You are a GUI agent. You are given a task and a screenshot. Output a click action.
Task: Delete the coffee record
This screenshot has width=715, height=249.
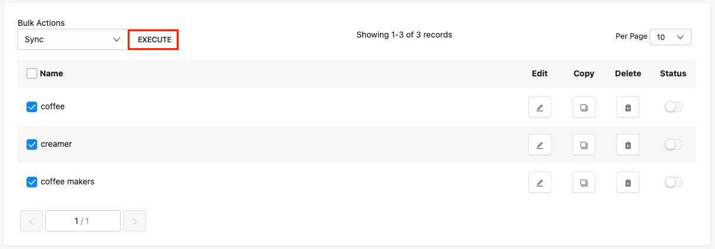(628, 107)
